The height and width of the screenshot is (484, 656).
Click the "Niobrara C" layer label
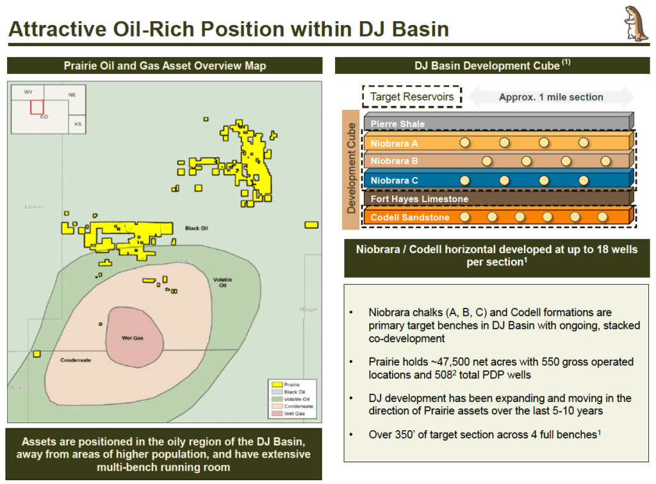pos(394,180)
